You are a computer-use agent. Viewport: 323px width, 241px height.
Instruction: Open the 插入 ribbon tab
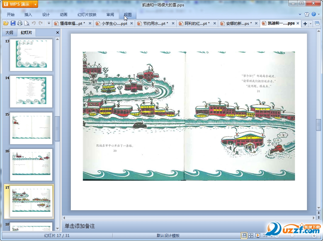coord(28,14)
